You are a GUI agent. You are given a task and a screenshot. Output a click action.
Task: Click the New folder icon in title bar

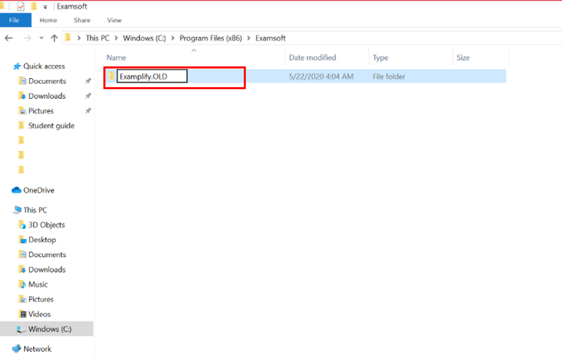(34, 6)
